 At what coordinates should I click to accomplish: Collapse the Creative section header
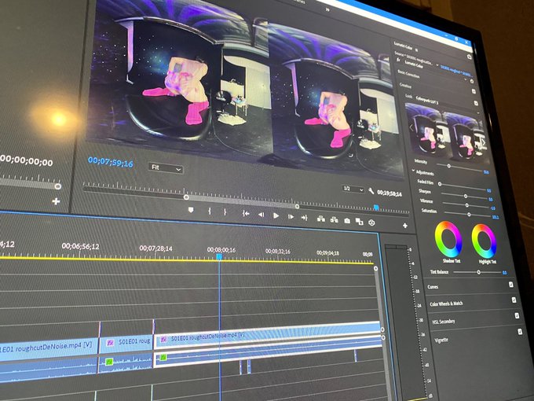(x=405, y=85)
